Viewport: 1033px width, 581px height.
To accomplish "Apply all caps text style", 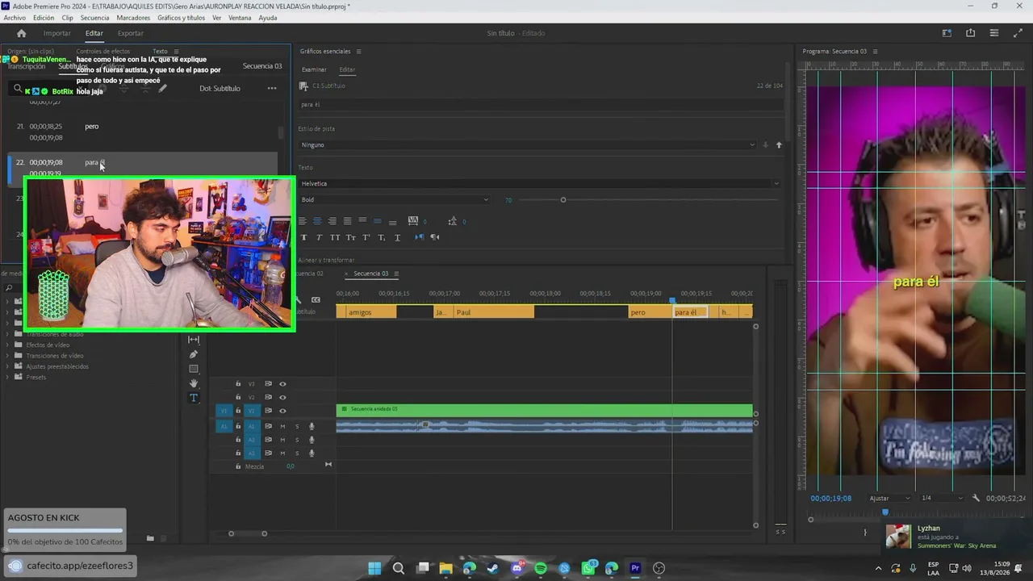I will pos(335,237).
